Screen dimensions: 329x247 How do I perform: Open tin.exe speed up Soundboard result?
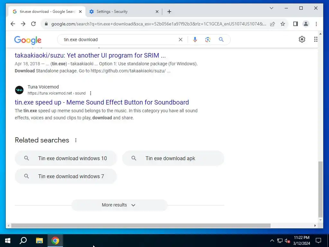click(x=102, y=102)
